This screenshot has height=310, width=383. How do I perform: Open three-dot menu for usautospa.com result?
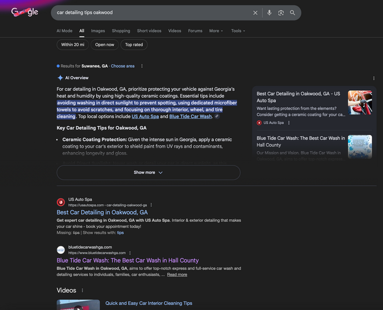click(x=151, y=205)
